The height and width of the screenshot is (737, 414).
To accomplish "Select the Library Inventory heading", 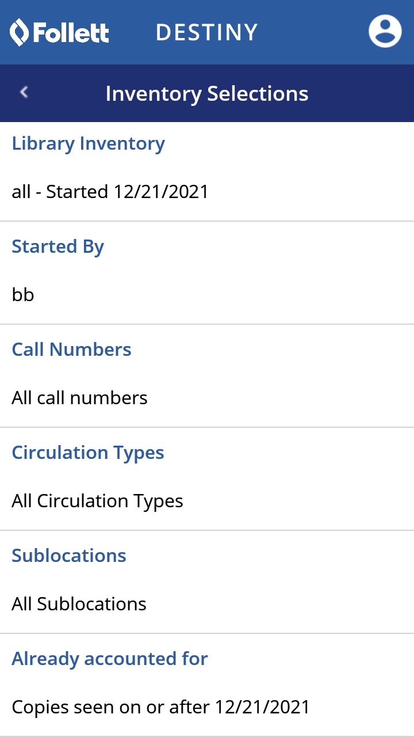I will click(89, 143).
